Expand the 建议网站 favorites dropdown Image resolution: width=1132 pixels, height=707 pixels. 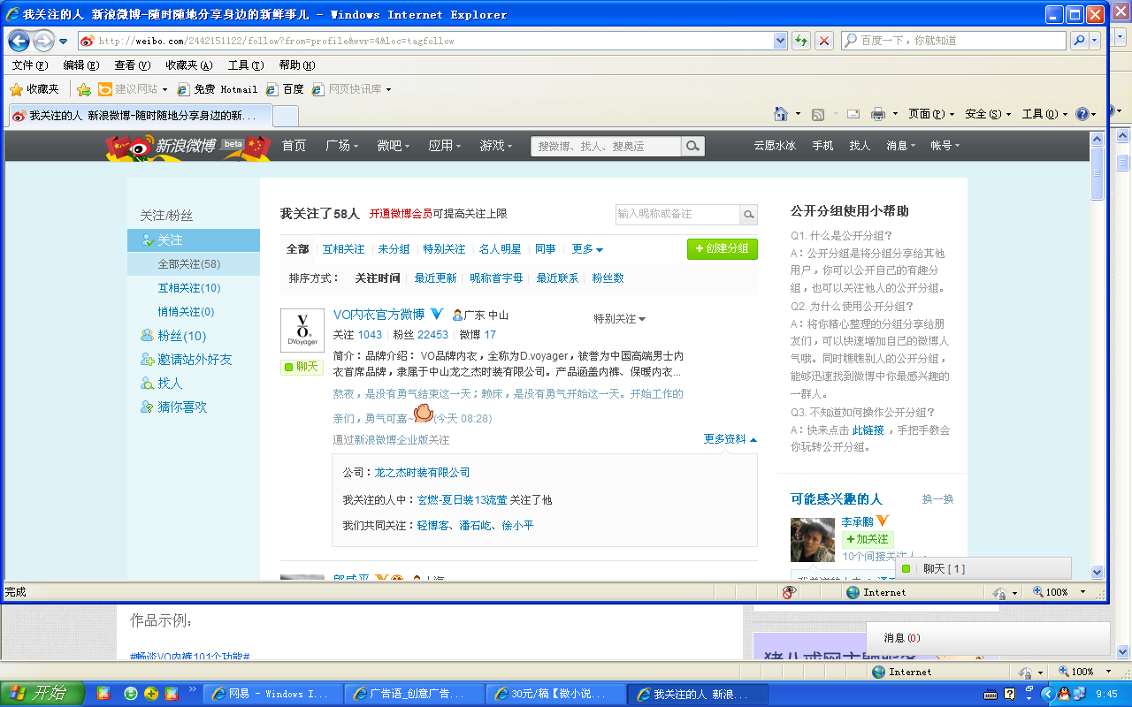tap(164, 89)
